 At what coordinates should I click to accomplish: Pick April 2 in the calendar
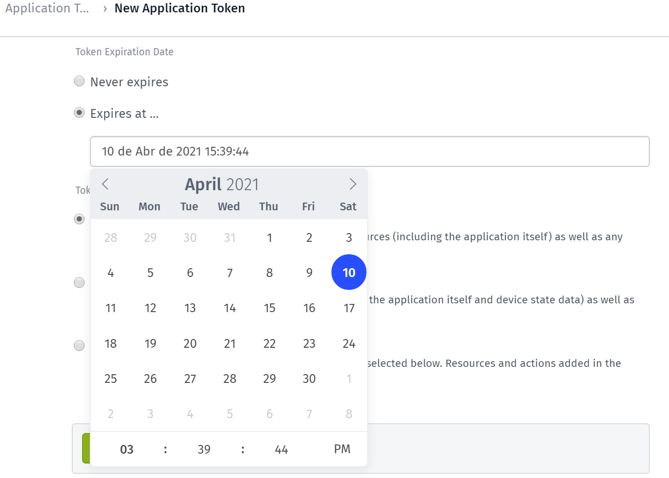(x=309, y=238)
